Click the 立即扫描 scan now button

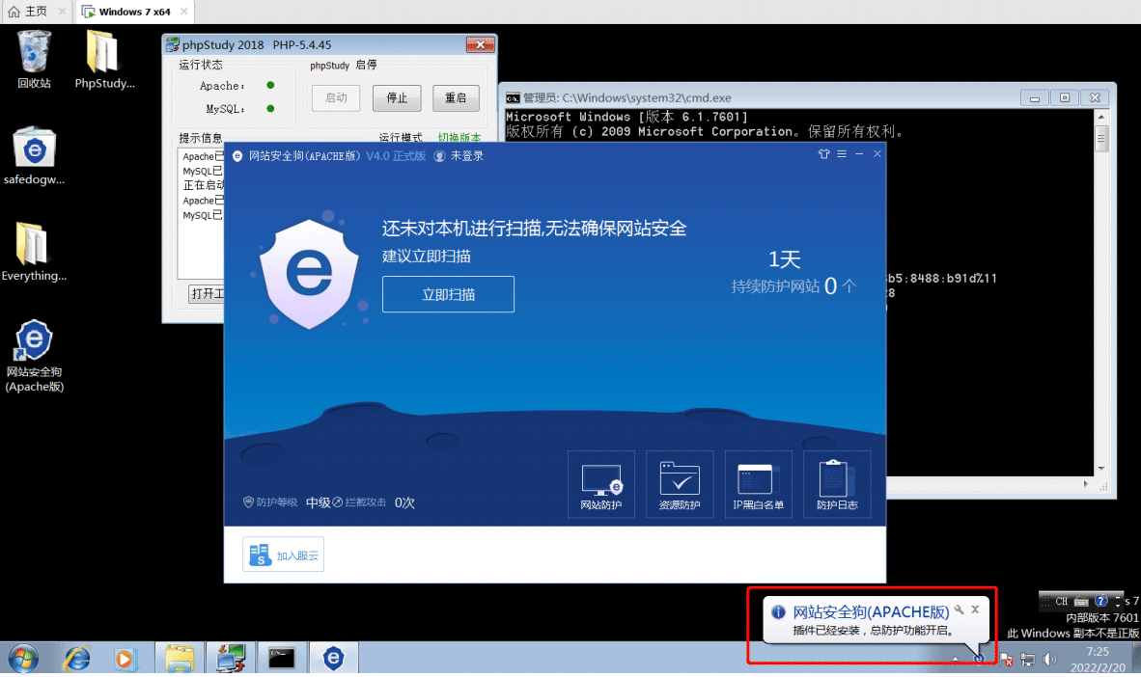[448, 294]
